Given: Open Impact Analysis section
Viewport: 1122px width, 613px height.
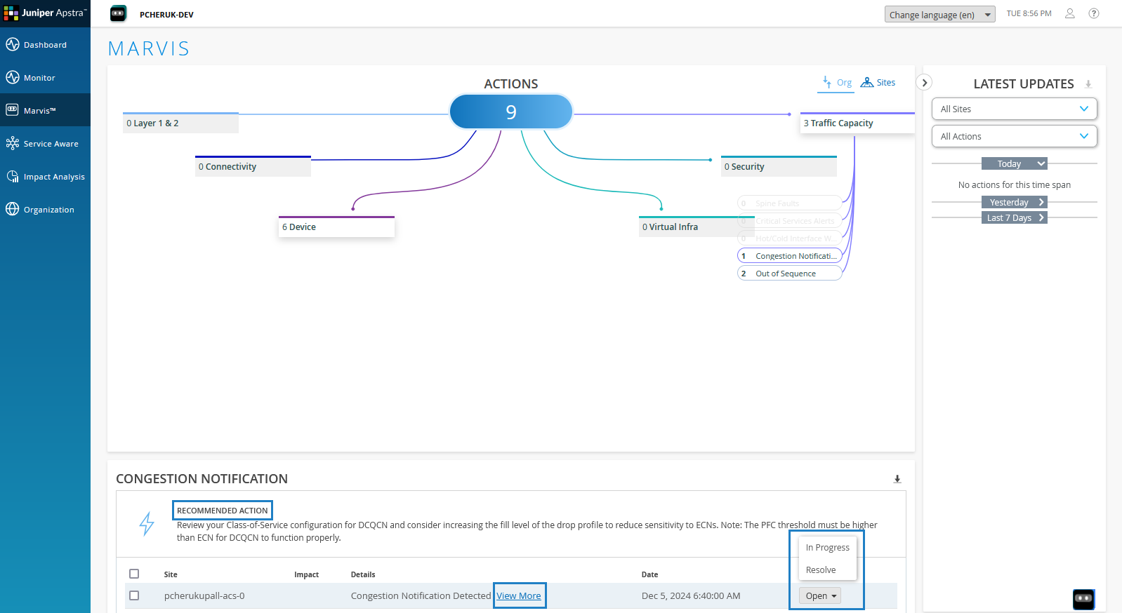Looking at the screenshot, I should click(45, 177).
